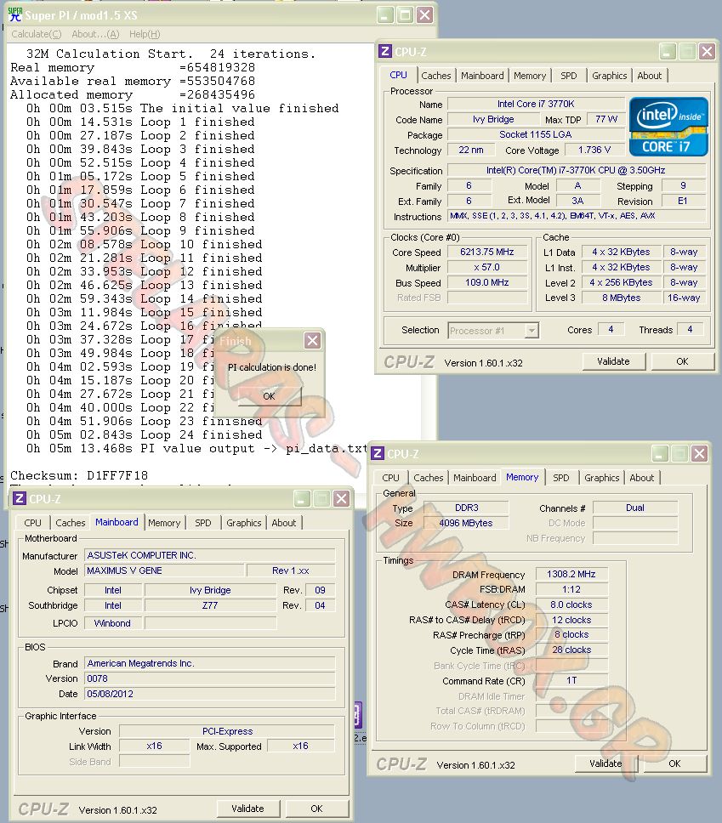This screenshot has width=722, height=823.
Task: Open About tab in top CPU-Z window
Action: (x=650, y=76)
